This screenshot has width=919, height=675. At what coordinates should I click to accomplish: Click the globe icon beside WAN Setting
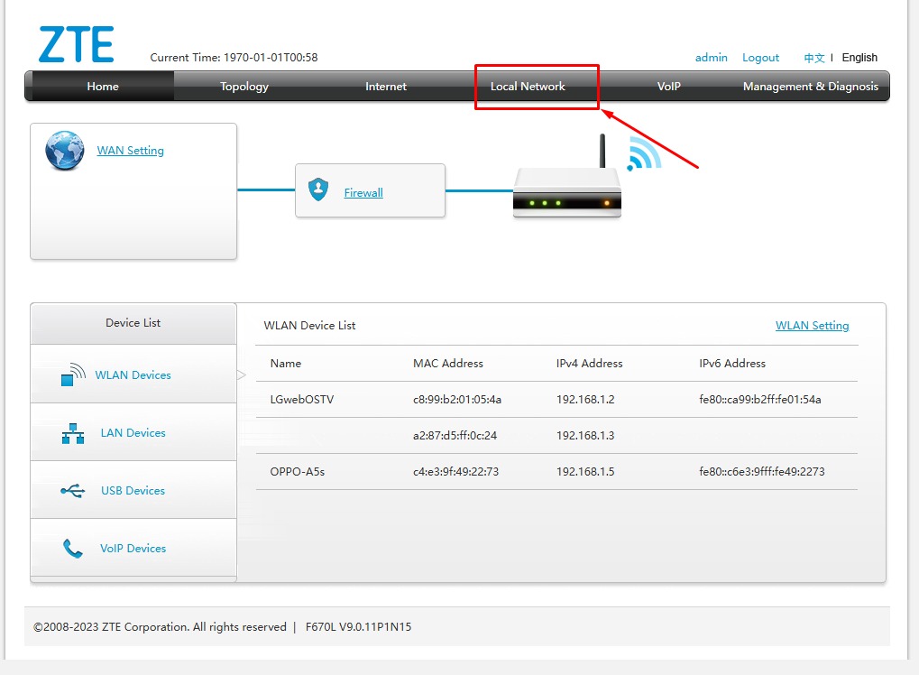pos(64,150)
